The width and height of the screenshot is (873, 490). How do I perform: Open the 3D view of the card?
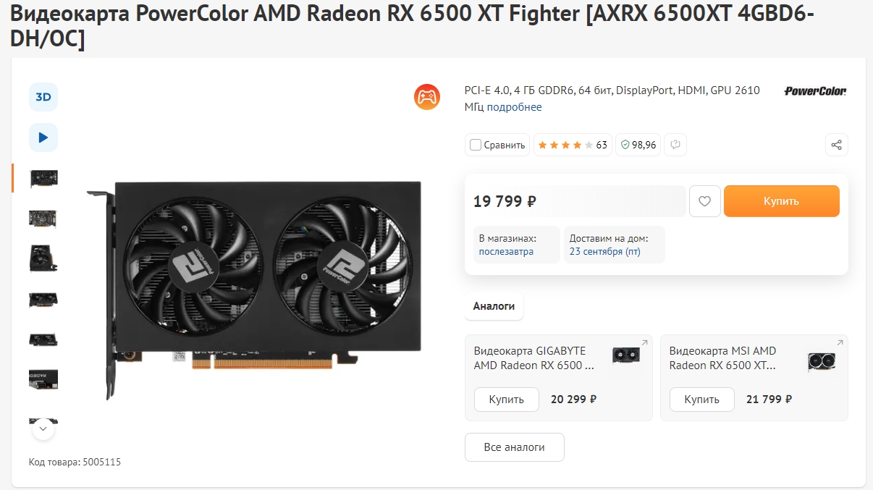tap(43, 97)
